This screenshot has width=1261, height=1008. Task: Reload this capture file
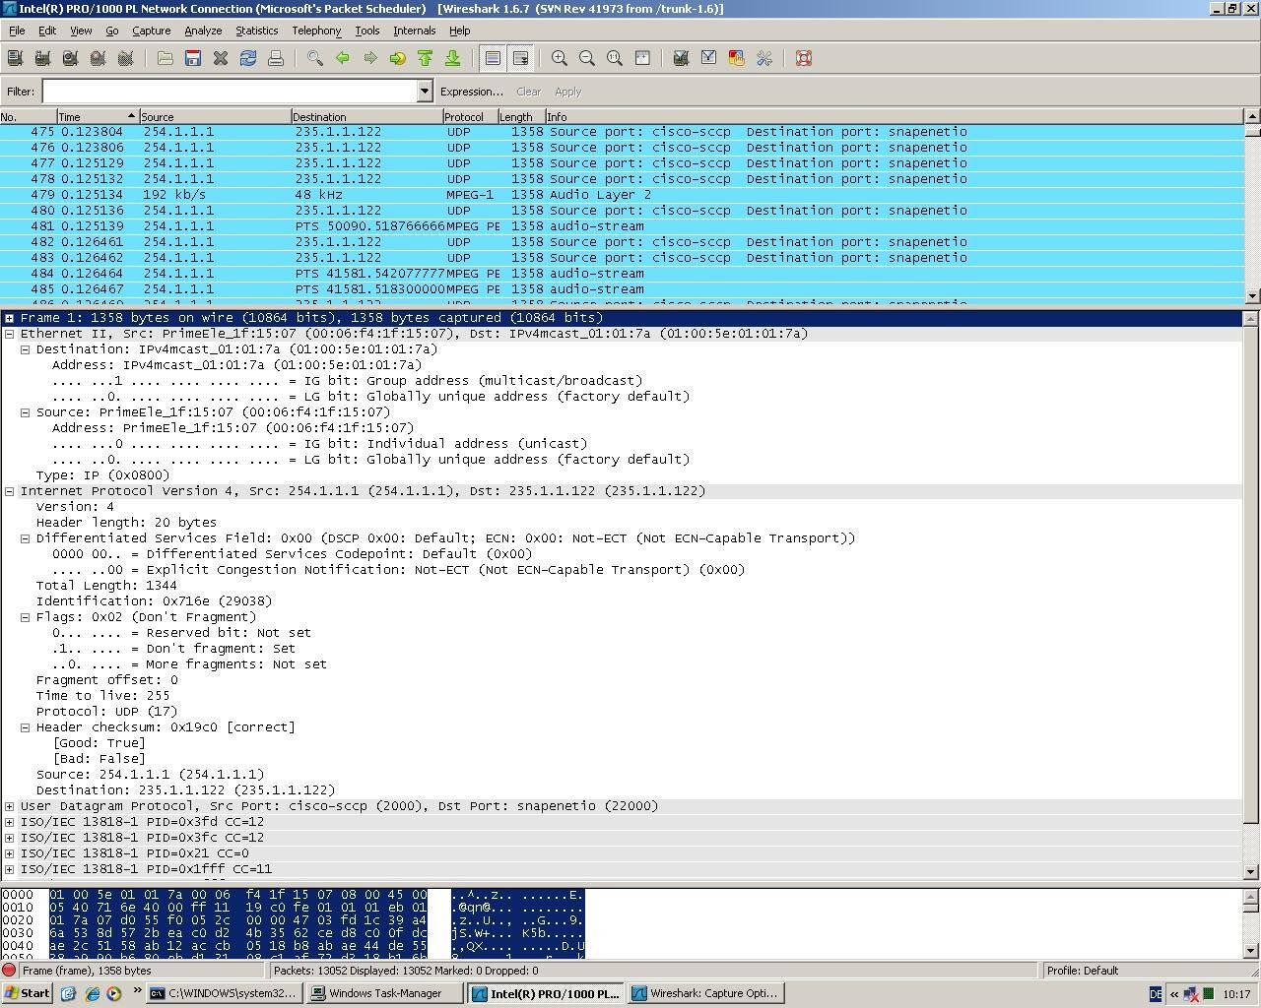(248, 58)
